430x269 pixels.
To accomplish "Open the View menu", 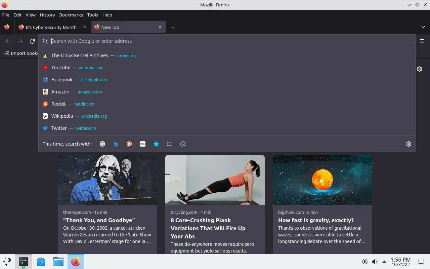I will pyautogui.click(x=31, y=15).
